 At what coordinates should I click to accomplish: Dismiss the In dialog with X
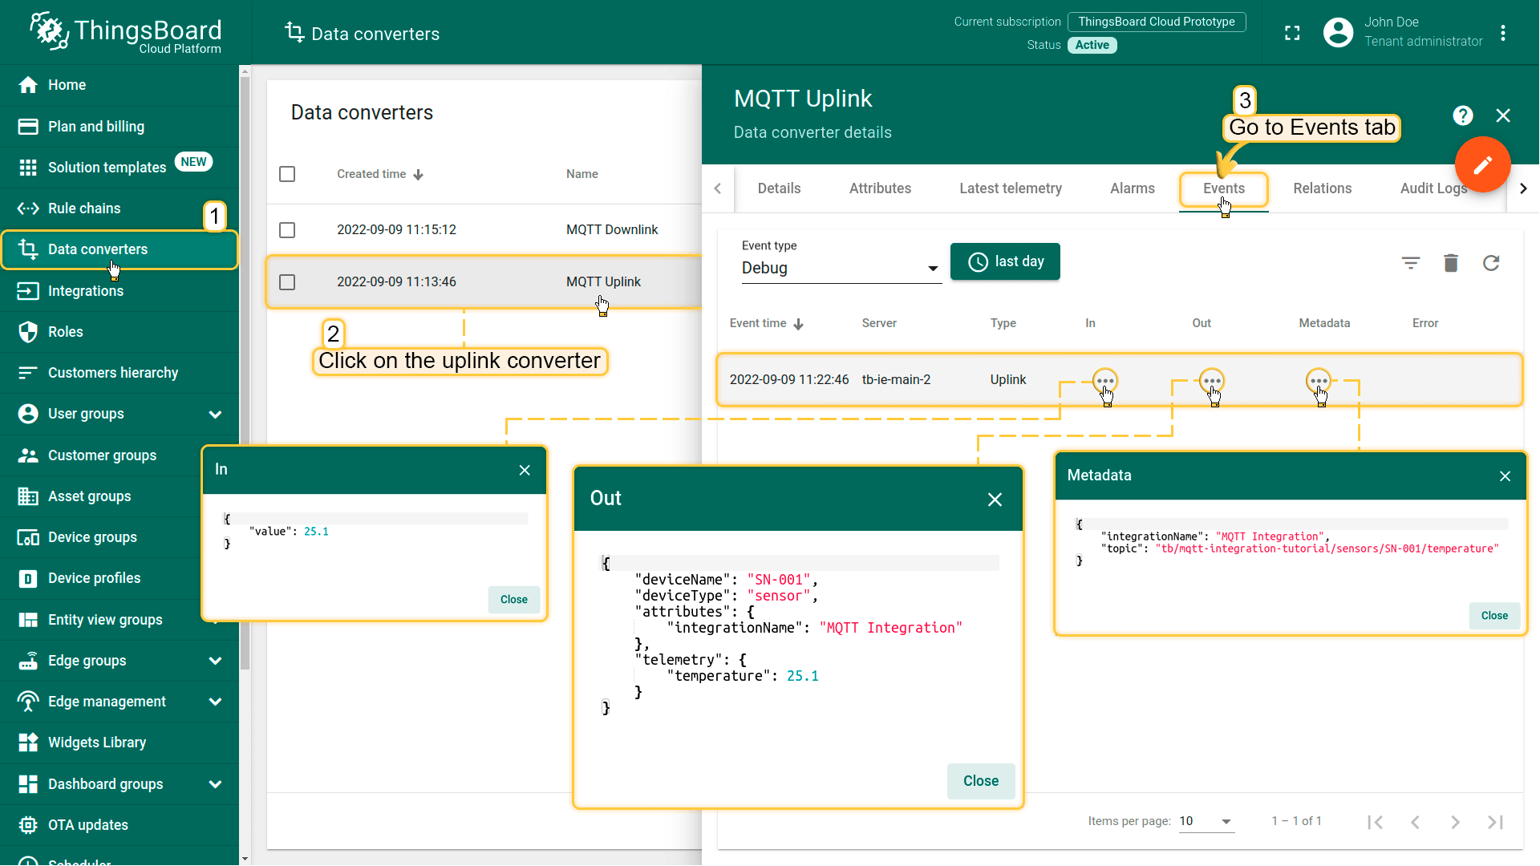coord(525,470)
